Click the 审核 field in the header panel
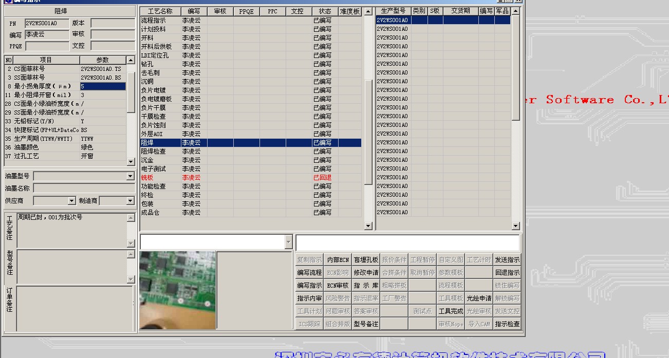 point(113,34)
